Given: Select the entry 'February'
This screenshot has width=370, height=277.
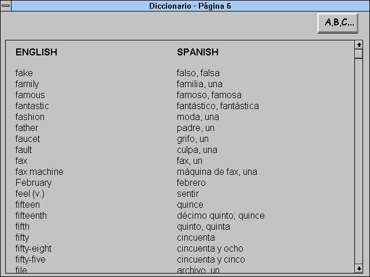Looking at the screenshot, I should click(x=34, y=183).
